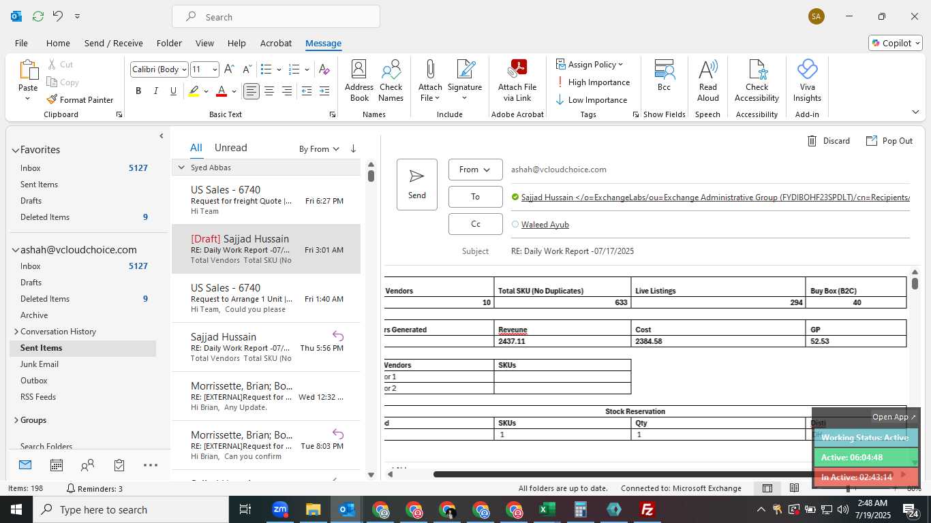The image size is (931, 523).
Task: Click the bullets list icon
Action: click(266, 69)
